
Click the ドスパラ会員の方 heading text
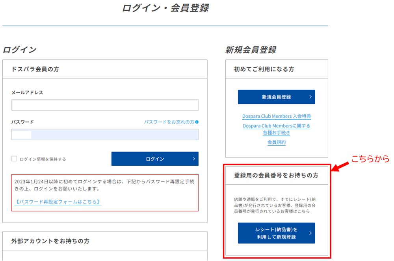[35, 69]
